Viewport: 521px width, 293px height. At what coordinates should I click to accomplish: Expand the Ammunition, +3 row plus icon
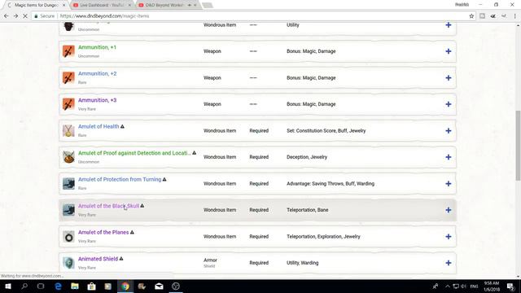click(449, 104)
